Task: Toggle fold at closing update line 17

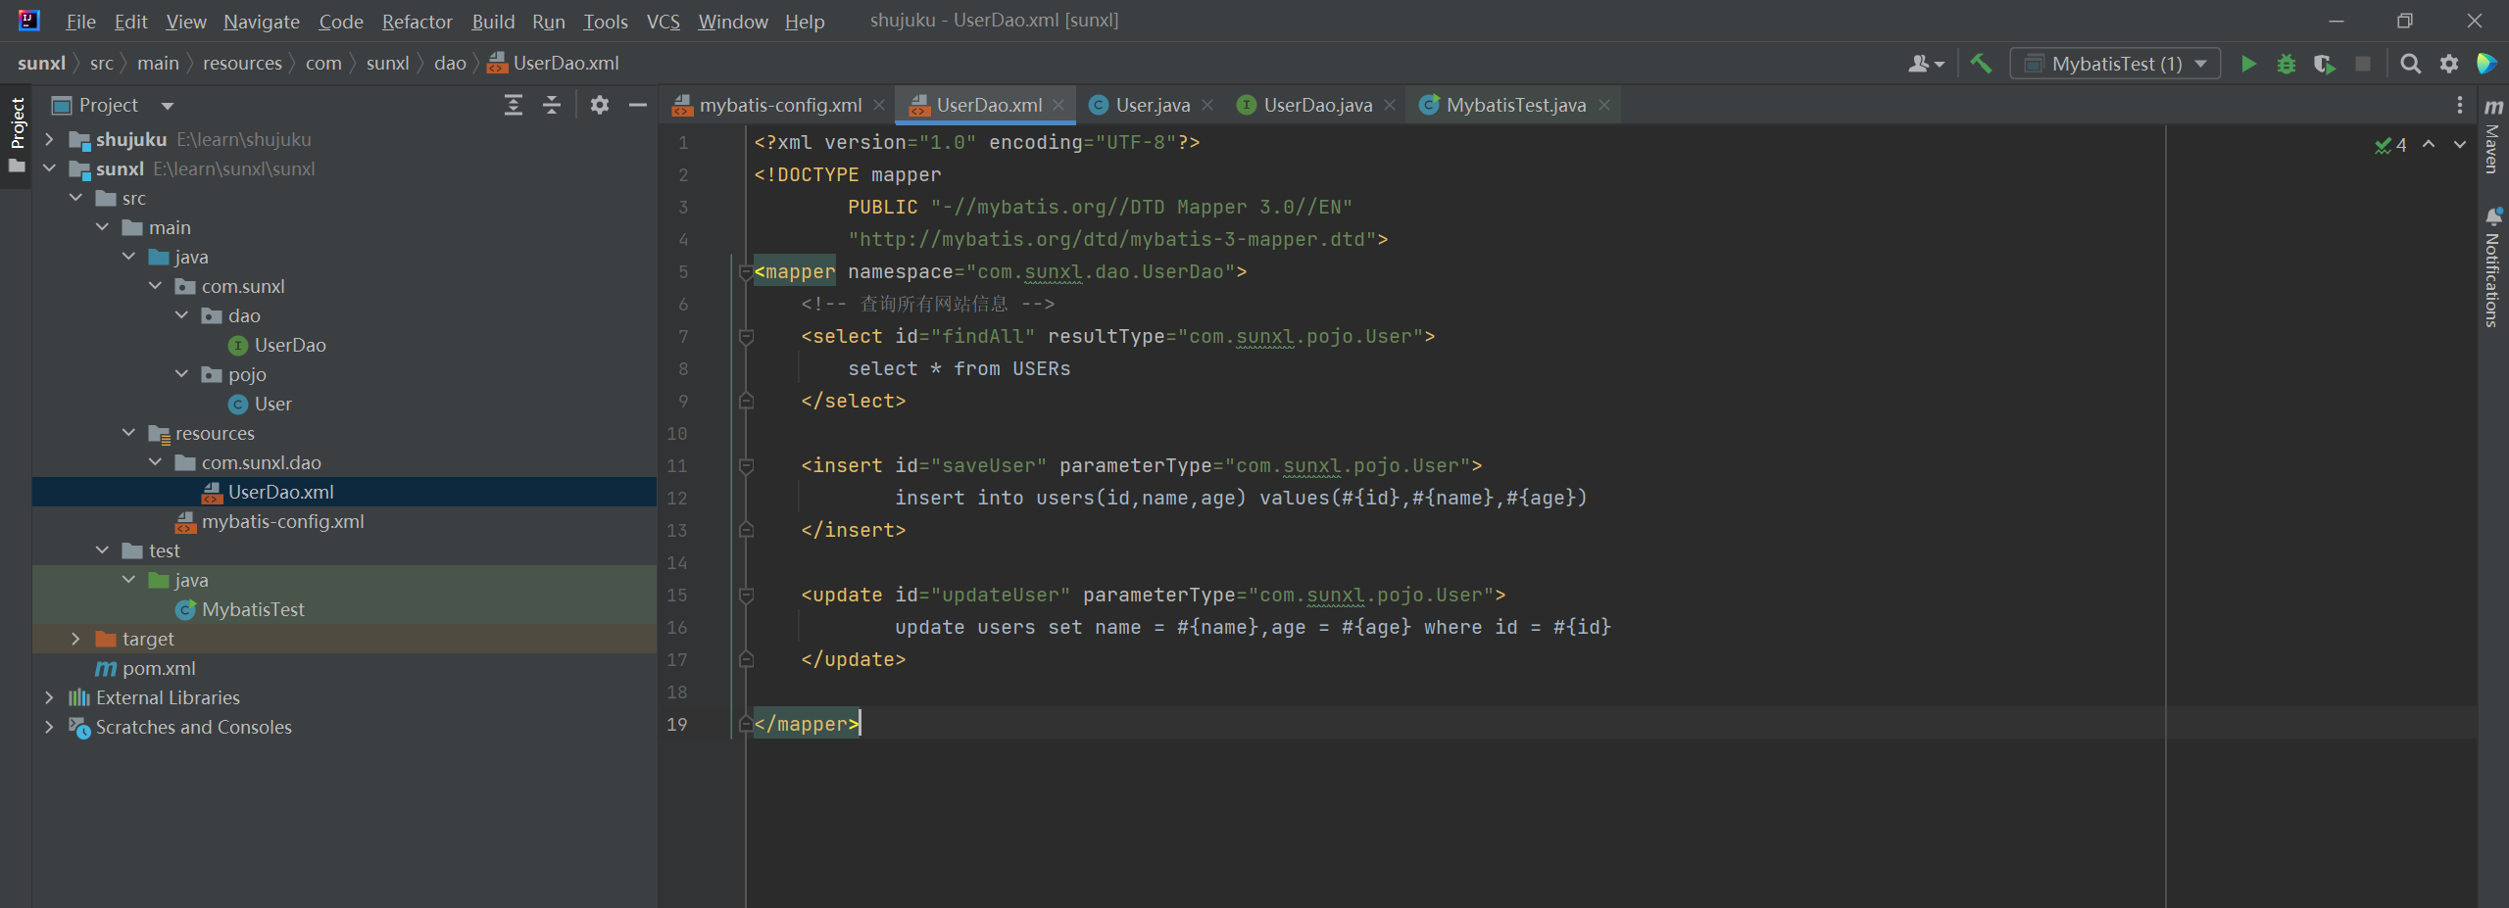Action: pos(746,660)
